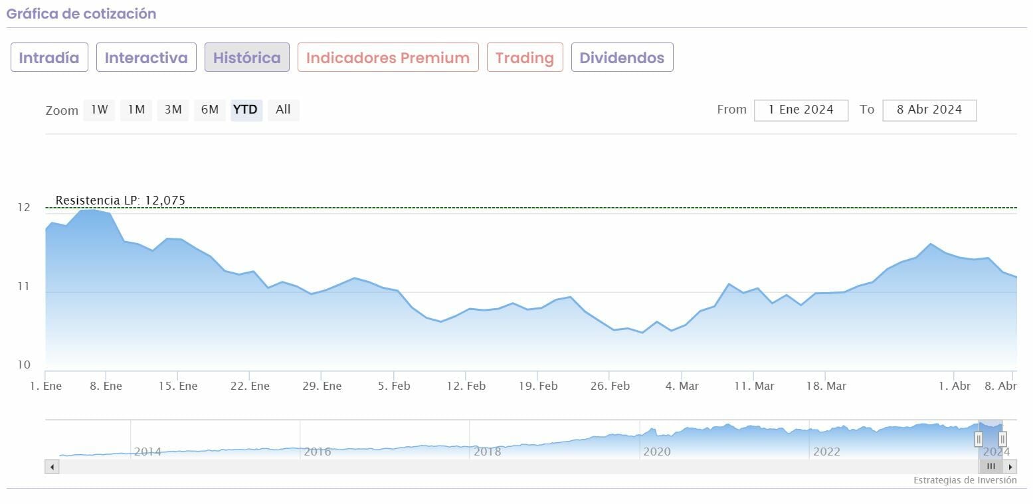Select the Histórica tab
The image size is (1033, 504).
[x=246, y=58]
